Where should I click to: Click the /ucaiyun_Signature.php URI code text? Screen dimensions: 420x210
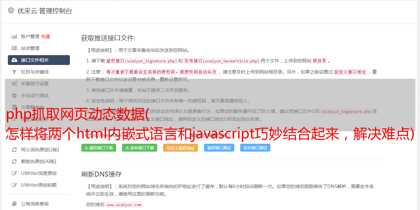point(346,112)
